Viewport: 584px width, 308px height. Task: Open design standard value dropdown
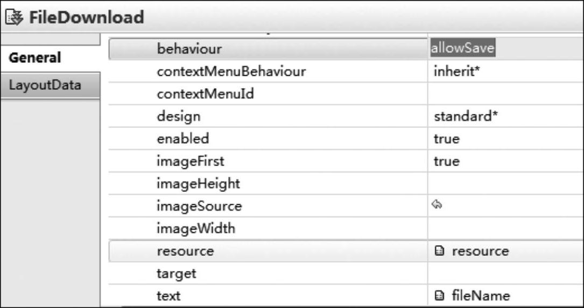click(x=506, y=117)
